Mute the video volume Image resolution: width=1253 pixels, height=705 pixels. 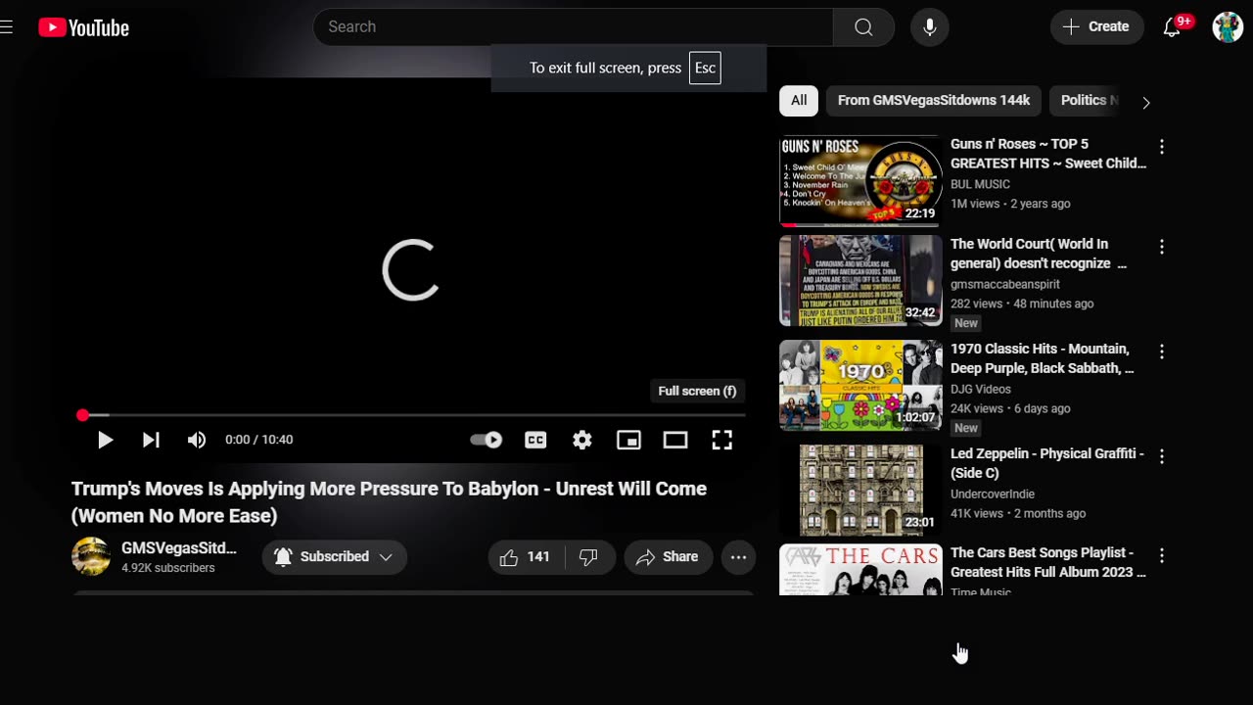pyautogui.click(x=197, y=440)
